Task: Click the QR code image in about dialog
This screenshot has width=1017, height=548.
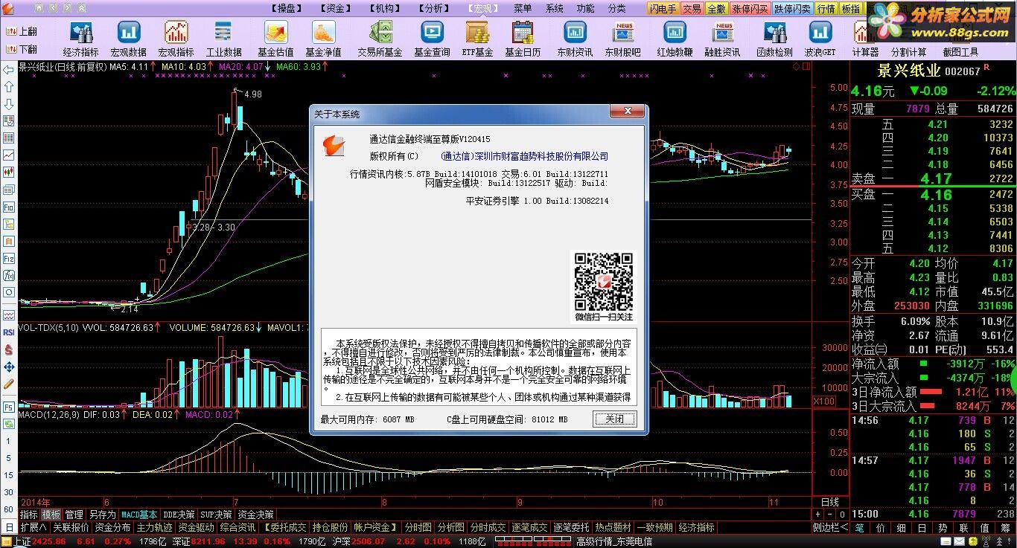Action: coord(604,282)
